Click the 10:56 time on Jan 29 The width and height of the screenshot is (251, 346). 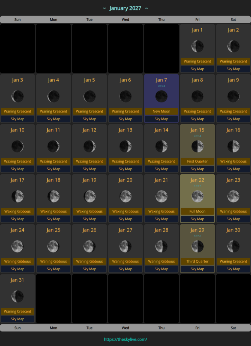197,236
